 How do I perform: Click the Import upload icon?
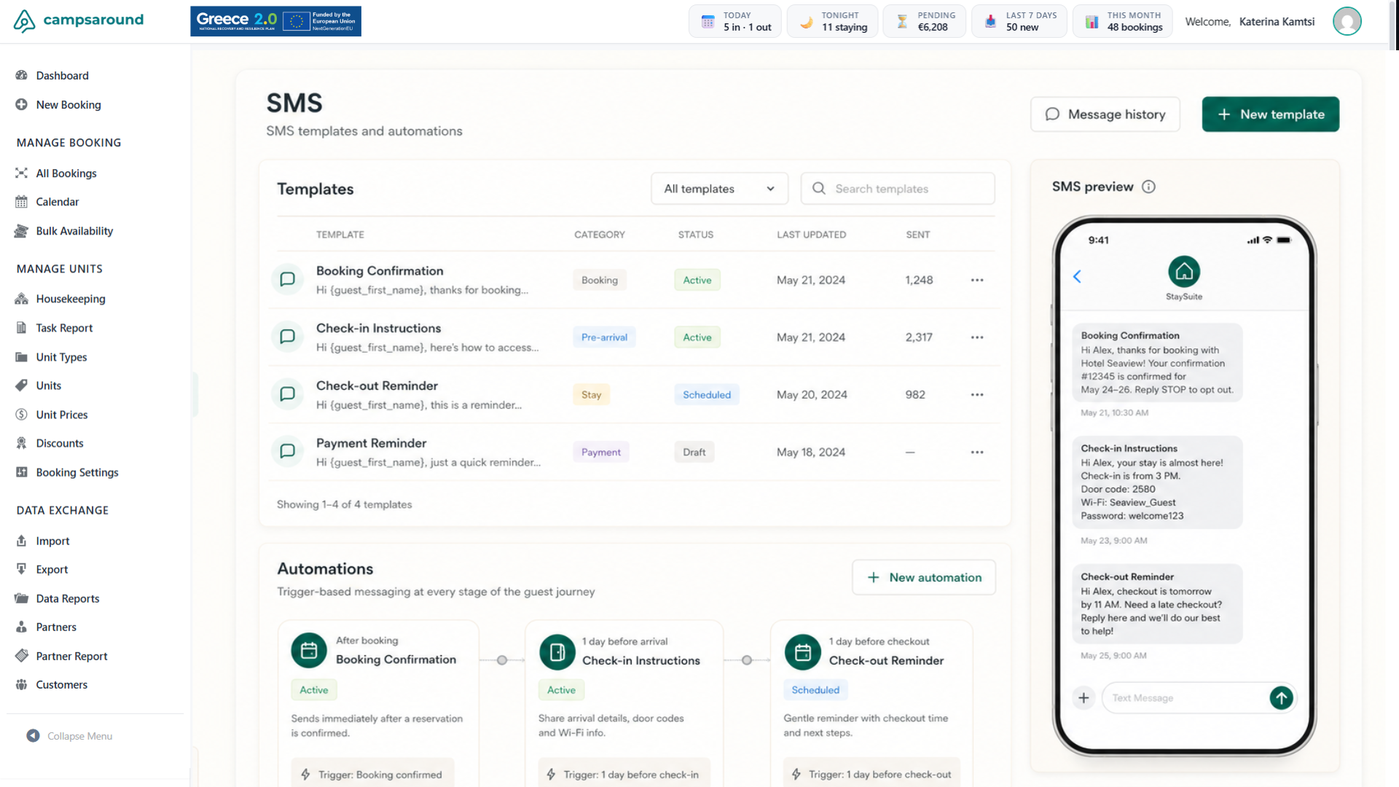[x=21, y=541]
